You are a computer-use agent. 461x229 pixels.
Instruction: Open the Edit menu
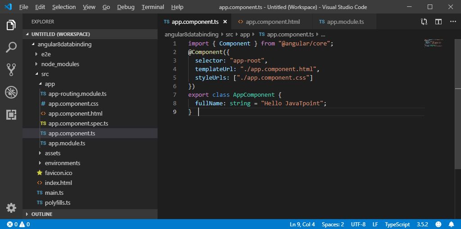tap(40, 7)
